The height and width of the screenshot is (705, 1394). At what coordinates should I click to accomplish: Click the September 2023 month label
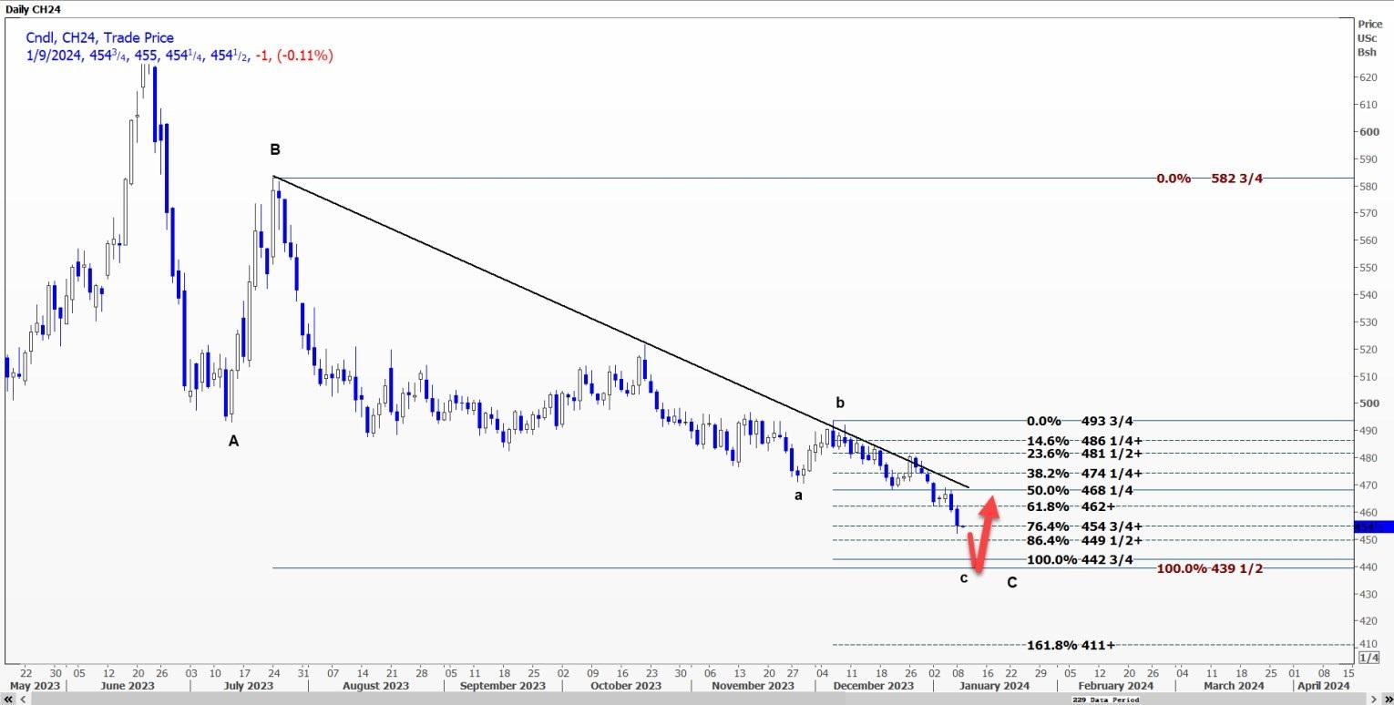[x=503, y=686]
